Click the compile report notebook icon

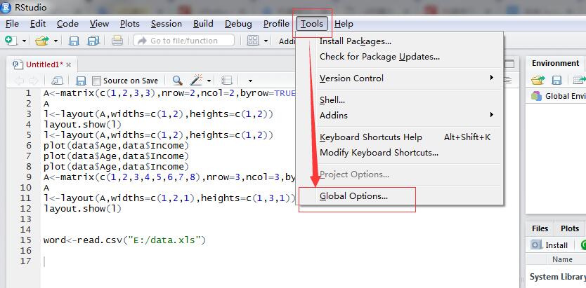226,80
